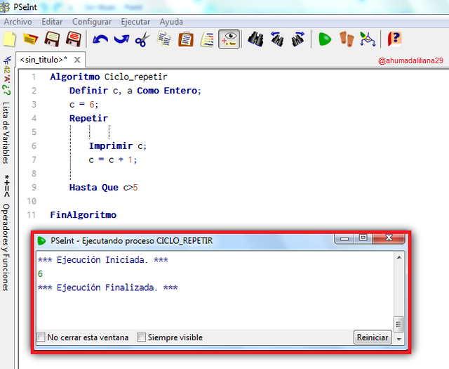Close the <sin_titulo>* tab with its X
This screenshot has width=449, height=369.
(77, 60)
